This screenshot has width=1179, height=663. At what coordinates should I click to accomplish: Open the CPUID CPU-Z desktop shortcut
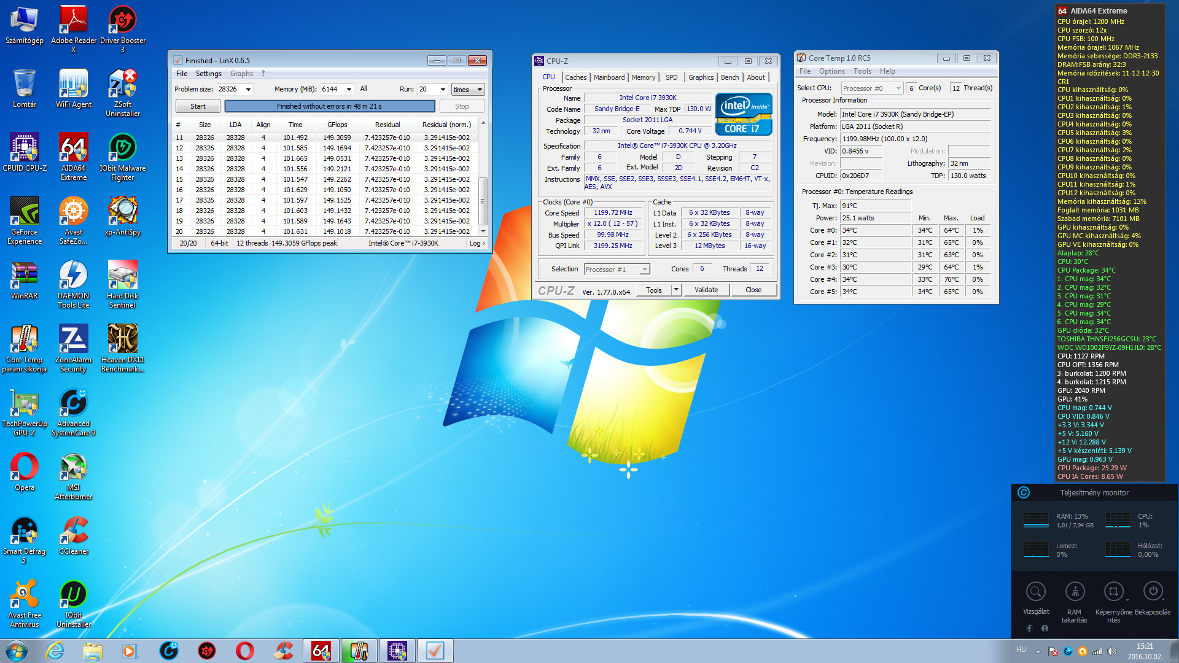(25, 152)
